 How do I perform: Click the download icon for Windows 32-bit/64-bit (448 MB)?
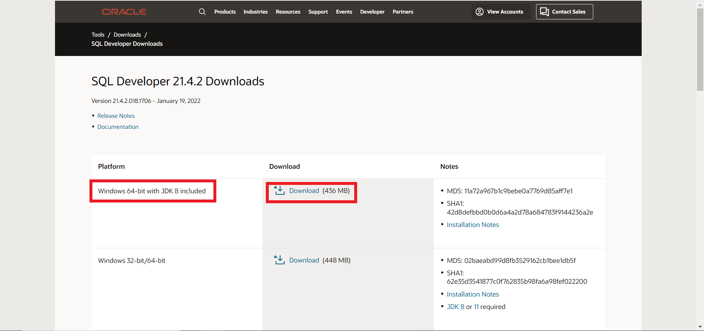[279, 260]
